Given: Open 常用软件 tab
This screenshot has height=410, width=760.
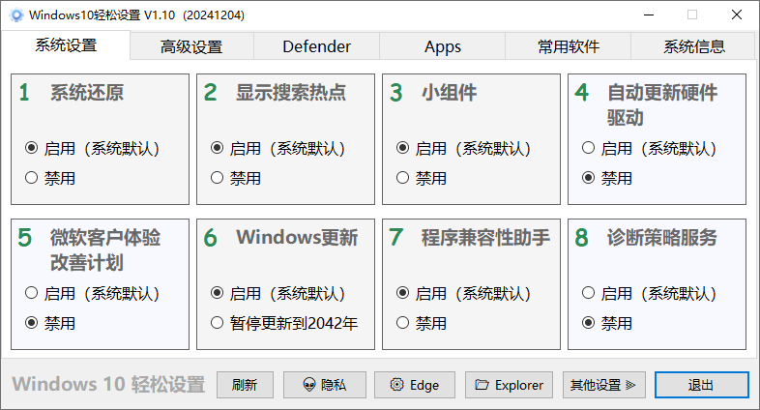Looking at the screenshot, I should [569, 46].
